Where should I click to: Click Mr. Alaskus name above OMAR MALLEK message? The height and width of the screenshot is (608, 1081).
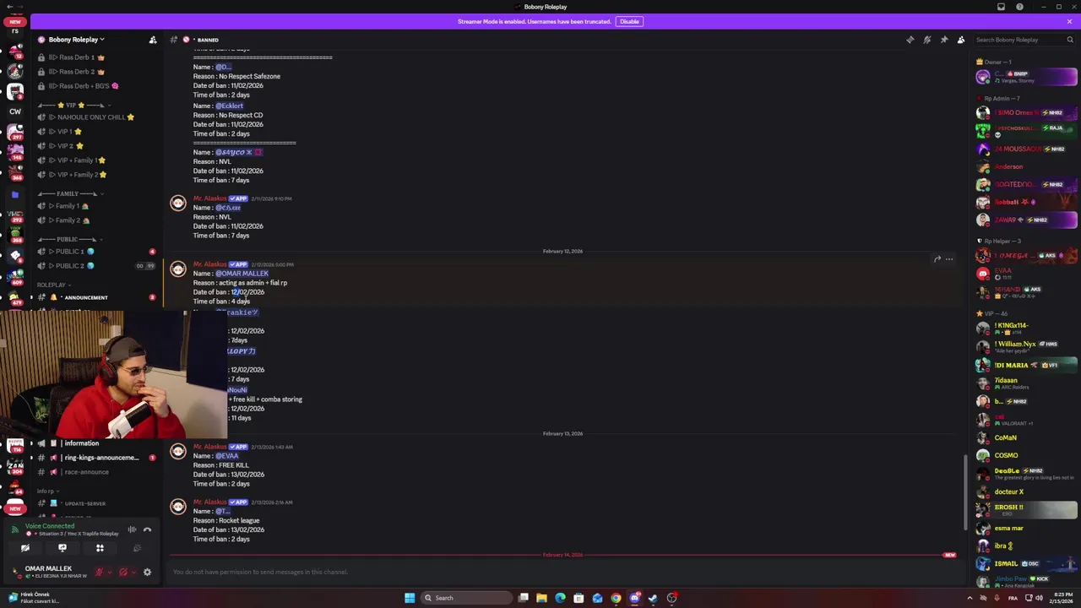209,264
